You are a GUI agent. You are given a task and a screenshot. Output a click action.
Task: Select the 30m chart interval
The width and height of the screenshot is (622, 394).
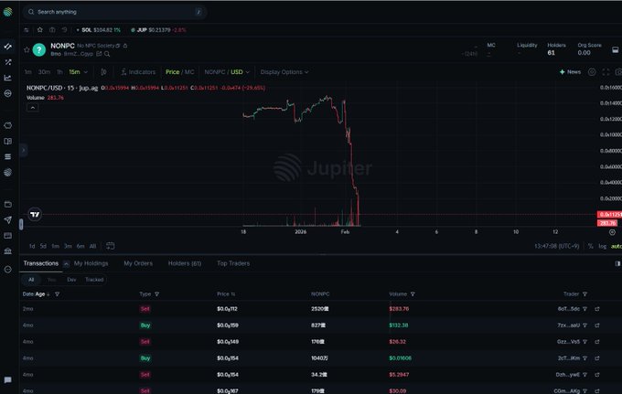[44, 71]
